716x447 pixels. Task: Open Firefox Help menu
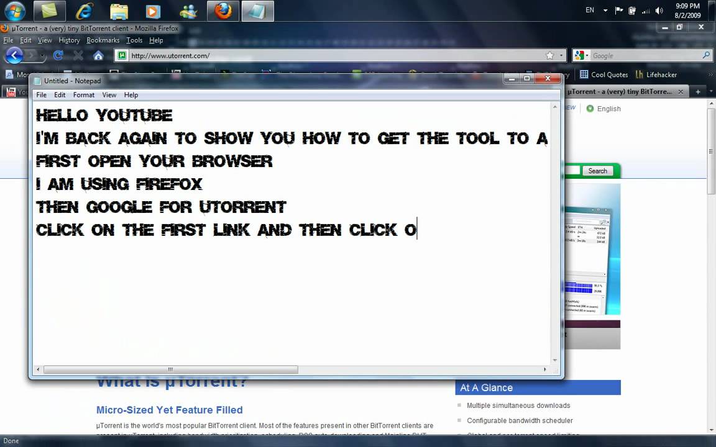click(x=156, y=40)
